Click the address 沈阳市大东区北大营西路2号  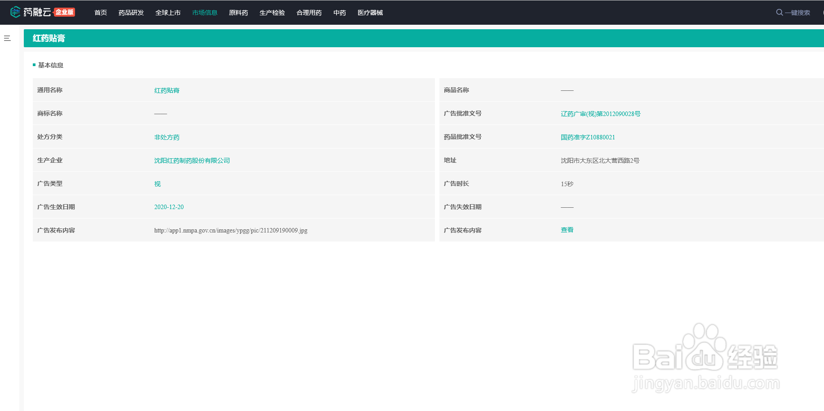(x=600, y=161)
